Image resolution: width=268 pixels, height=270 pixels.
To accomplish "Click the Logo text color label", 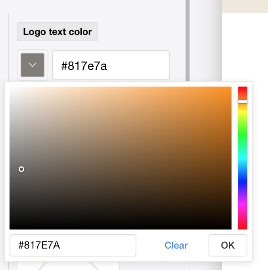I will tap(57, 32).
